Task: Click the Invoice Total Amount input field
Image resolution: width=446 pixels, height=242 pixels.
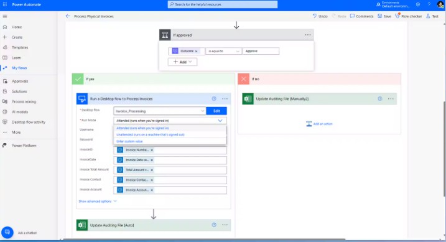Action: (x=170, y=170)
